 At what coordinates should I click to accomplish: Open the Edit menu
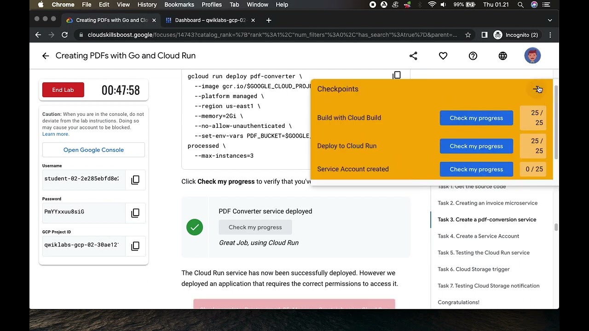coord(104,5)
